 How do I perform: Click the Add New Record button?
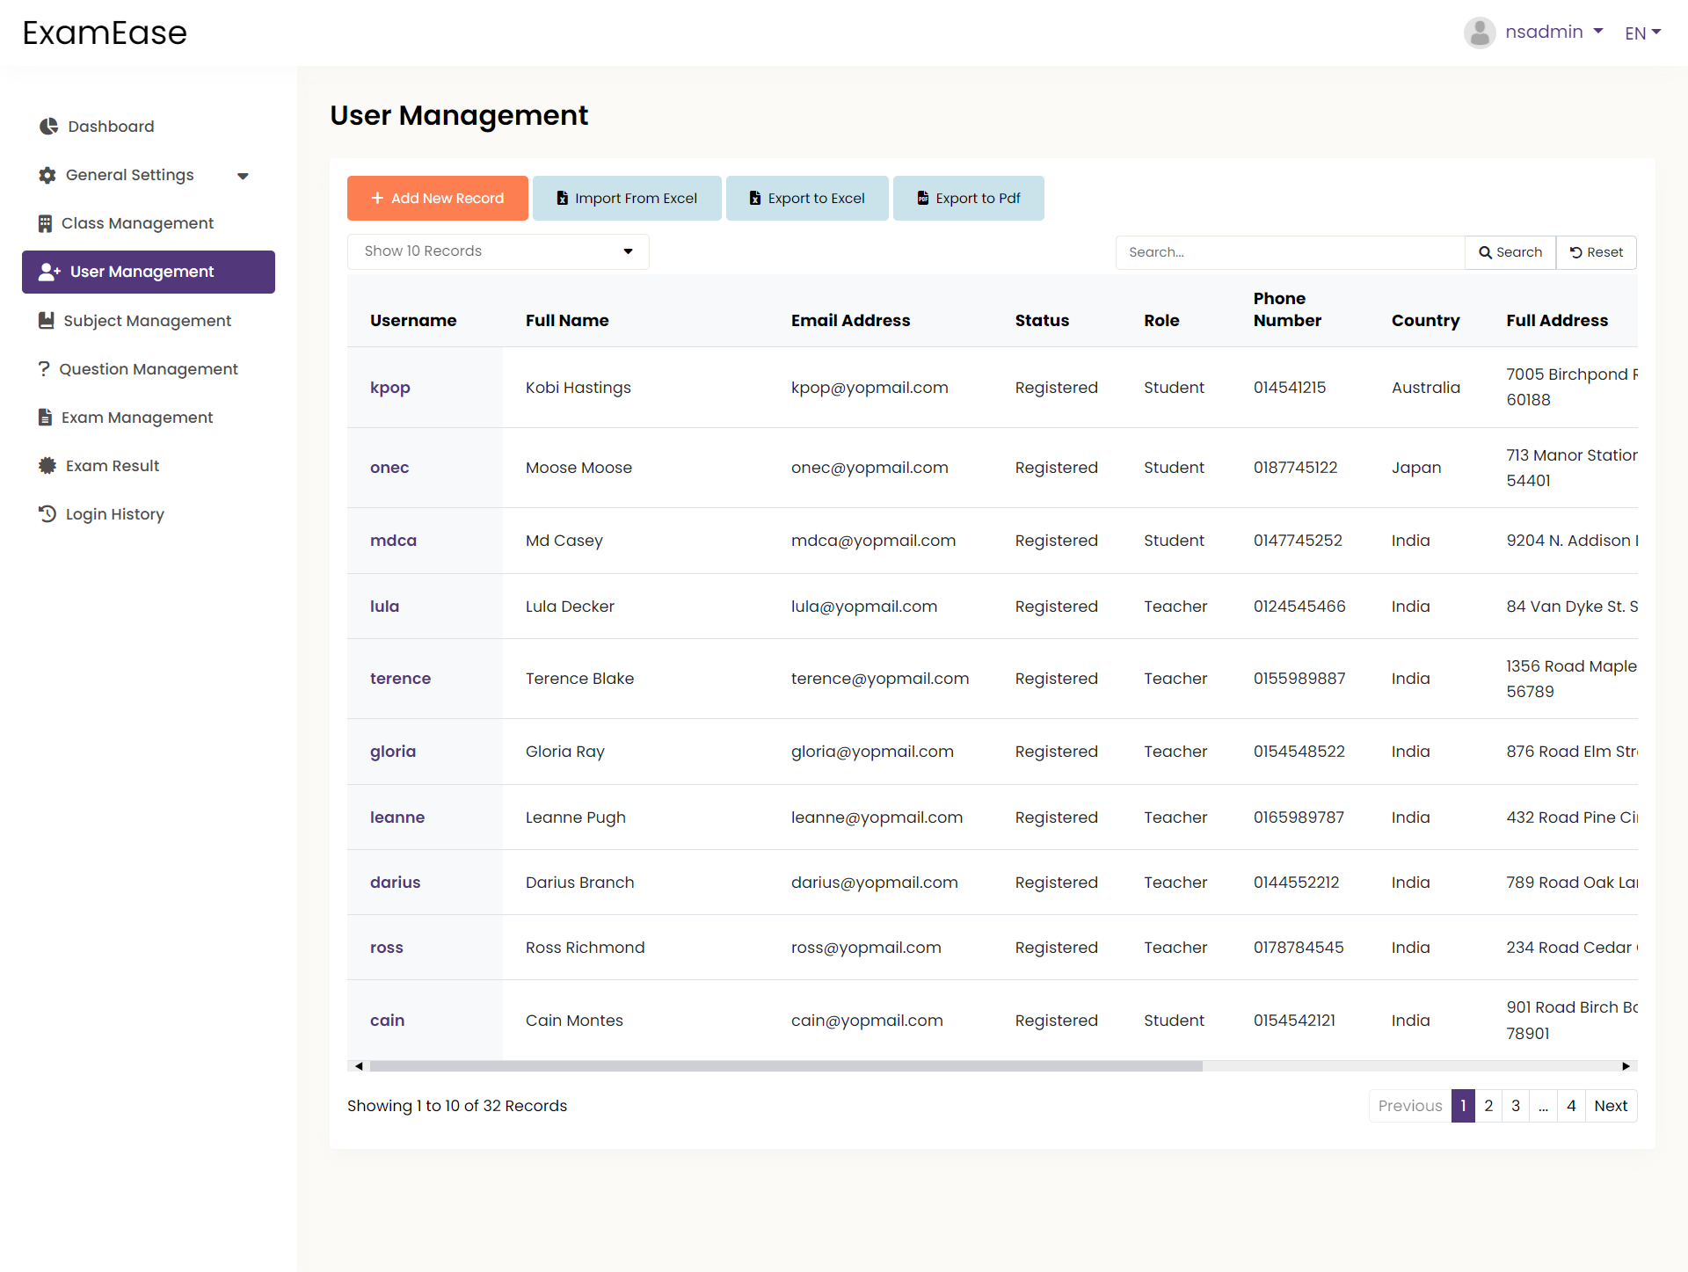pos(437,198)
